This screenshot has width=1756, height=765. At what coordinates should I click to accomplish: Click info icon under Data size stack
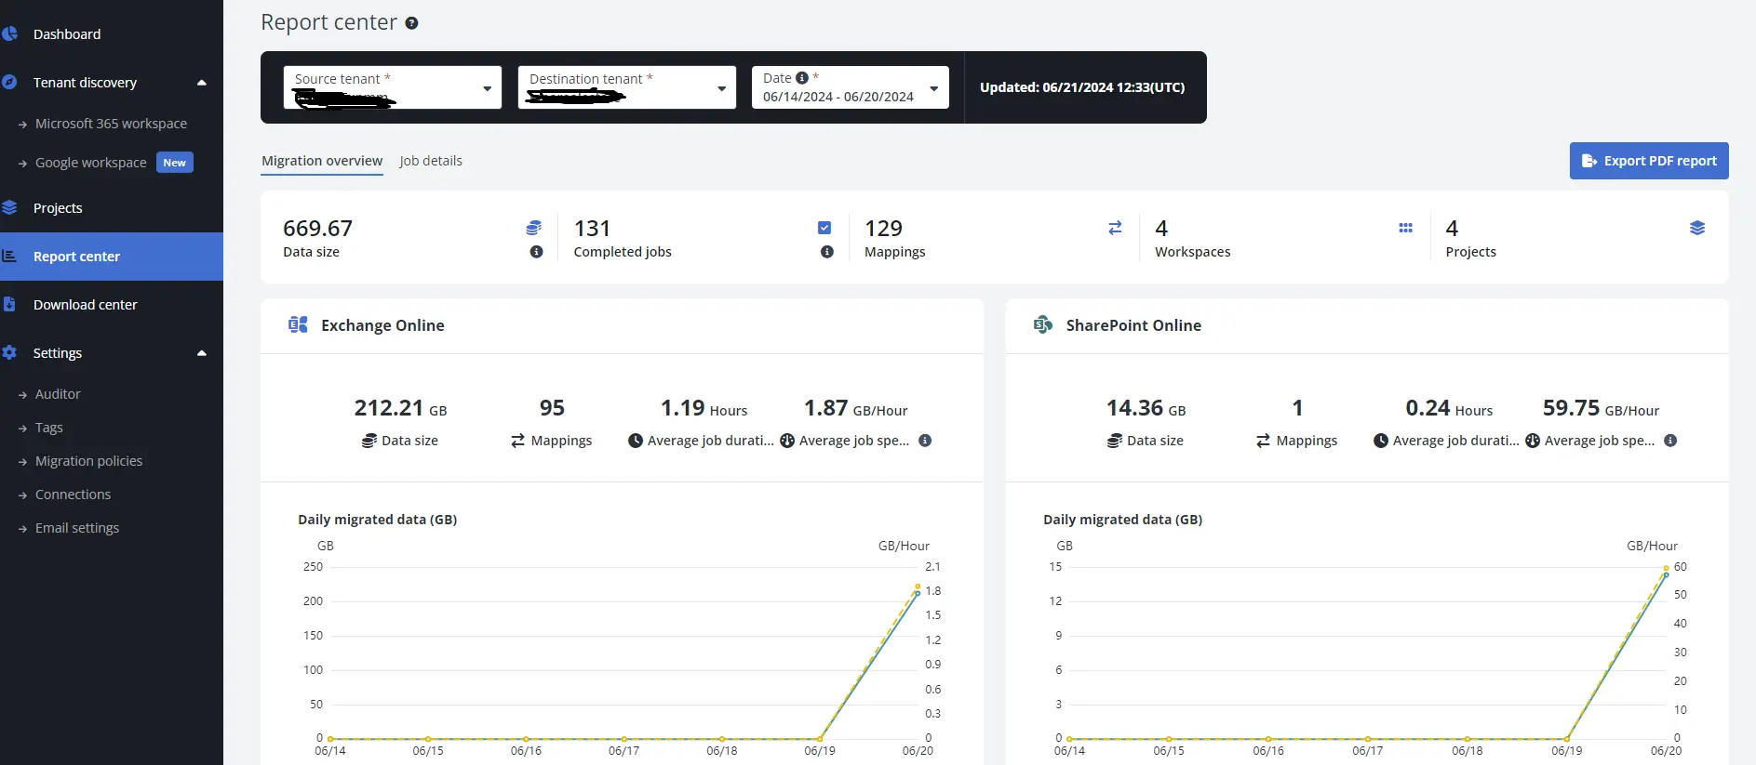point(536,252)
